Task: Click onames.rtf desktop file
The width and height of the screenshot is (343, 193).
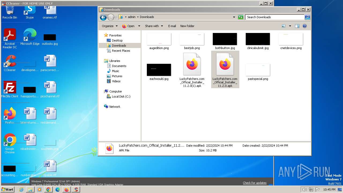Action: coord(50,12)
